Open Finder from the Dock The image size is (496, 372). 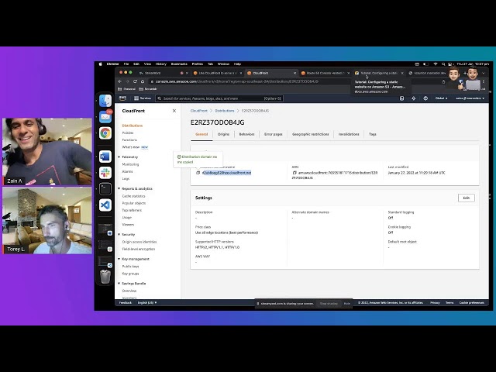(105, 101)
